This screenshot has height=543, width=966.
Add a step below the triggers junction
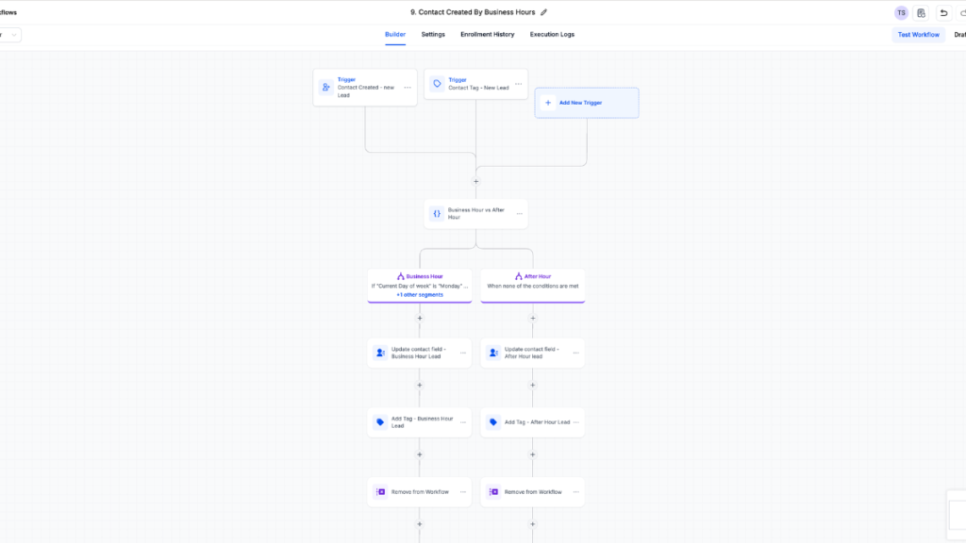click(x=476, y=181)
